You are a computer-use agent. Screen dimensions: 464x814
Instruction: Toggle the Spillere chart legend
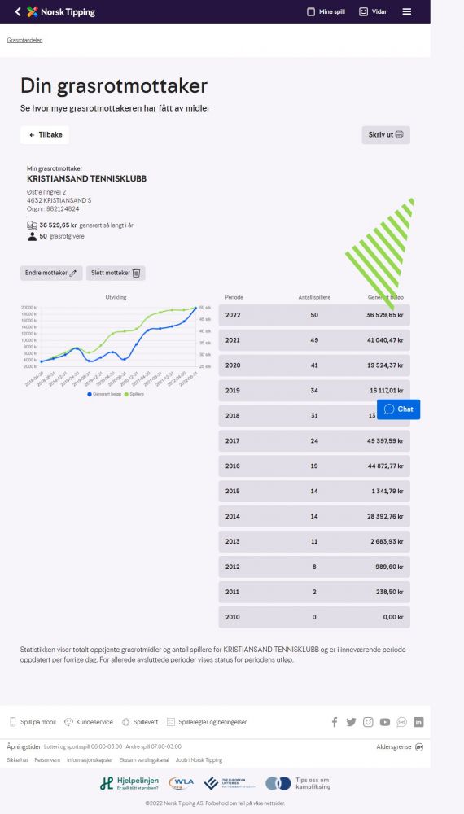134,394
